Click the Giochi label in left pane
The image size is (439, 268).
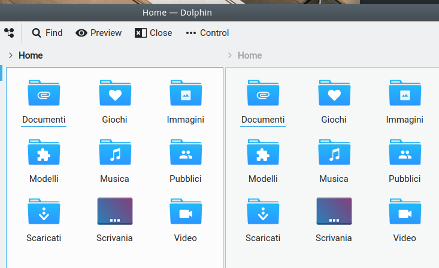pyautogui.click(x=114, y=120)
